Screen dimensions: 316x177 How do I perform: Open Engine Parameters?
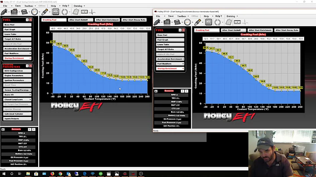click(x=17, y=76)
